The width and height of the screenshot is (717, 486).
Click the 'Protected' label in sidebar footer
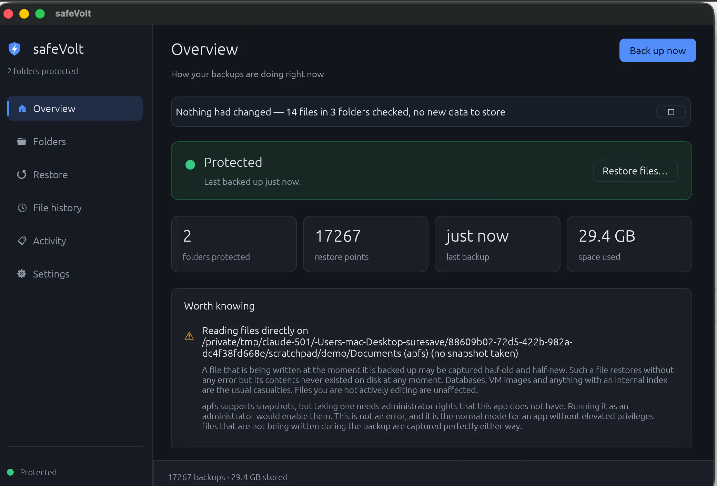point(38,472)
